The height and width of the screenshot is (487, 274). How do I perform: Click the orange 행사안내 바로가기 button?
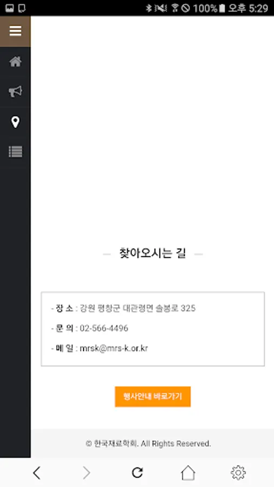coord(153,397)
